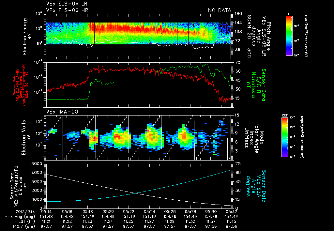The width and height of the screenshot is (334, 231).
Task: Click the 108 pitch angle axis tick
Action: tap(238, 32)
